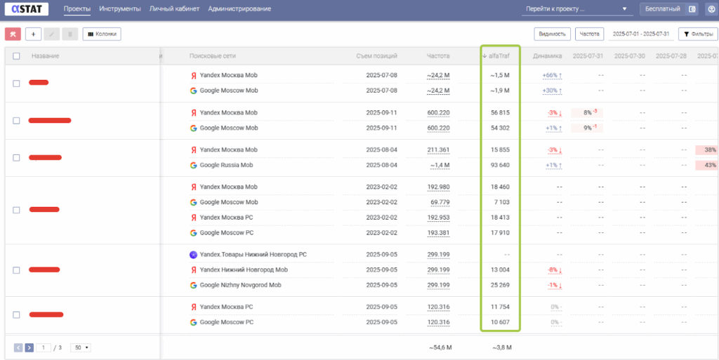This screenshot has width=719, height=360.
Task: Click the date range field
Action: [x=640, y=34]
